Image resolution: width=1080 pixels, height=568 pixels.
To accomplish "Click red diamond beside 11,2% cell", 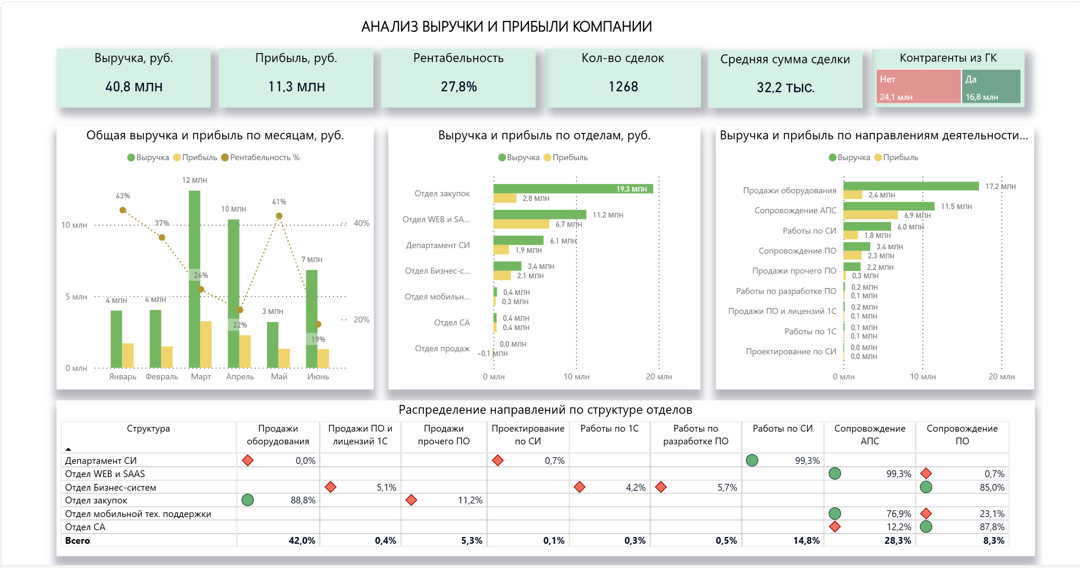I will point(411,500).
